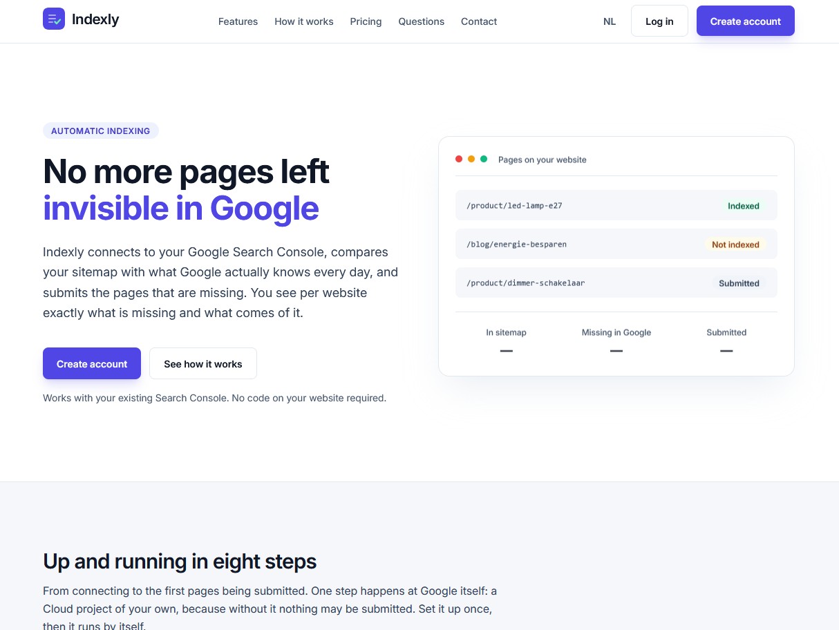Select the /blog/energie-besparen row
The height and width of the screenshot is (630, 839).
click(x=616, y=244)
